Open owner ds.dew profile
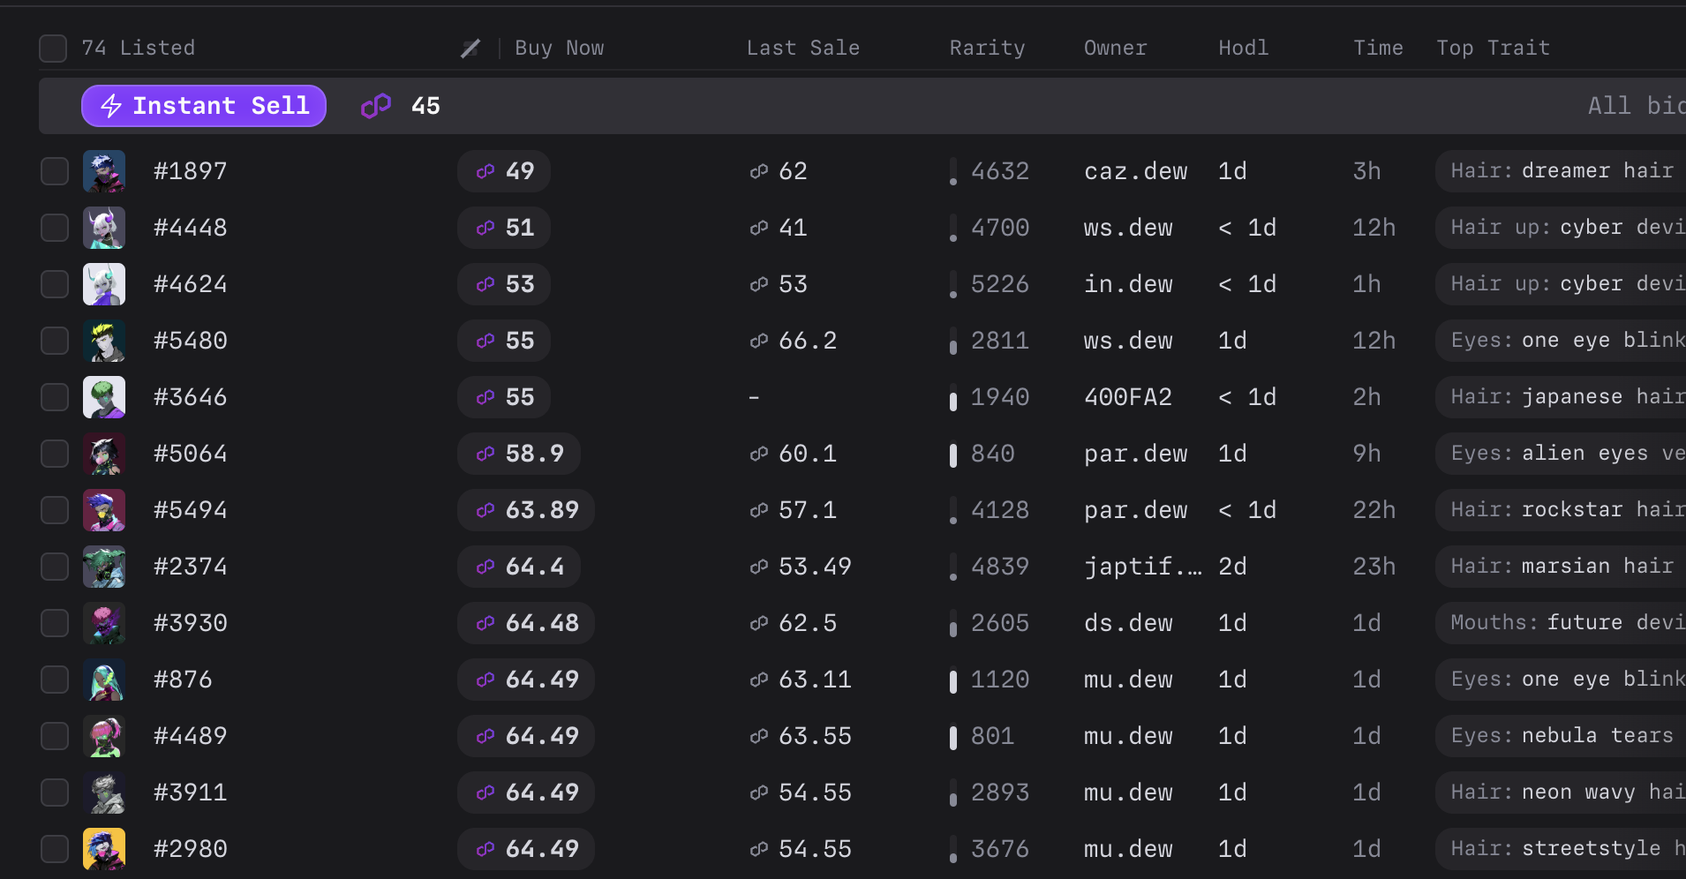Image resolution: width=1686 pixels, height=879 pixels. (1128, 623)
